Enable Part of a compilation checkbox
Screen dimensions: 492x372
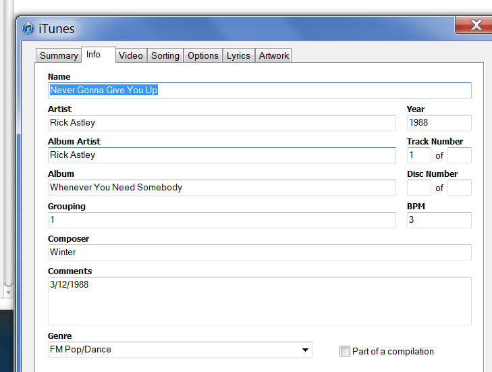[x=344, y=351]
